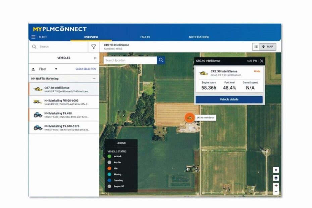Viewport: 312px width, 208px height.
Task: Collapse the NH NAFTA Marketing group
Action: (94, 79)
